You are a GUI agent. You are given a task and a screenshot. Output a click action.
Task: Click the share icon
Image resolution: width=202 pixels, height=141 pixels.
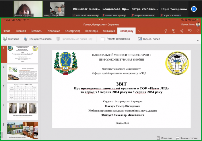click(182, 31)
